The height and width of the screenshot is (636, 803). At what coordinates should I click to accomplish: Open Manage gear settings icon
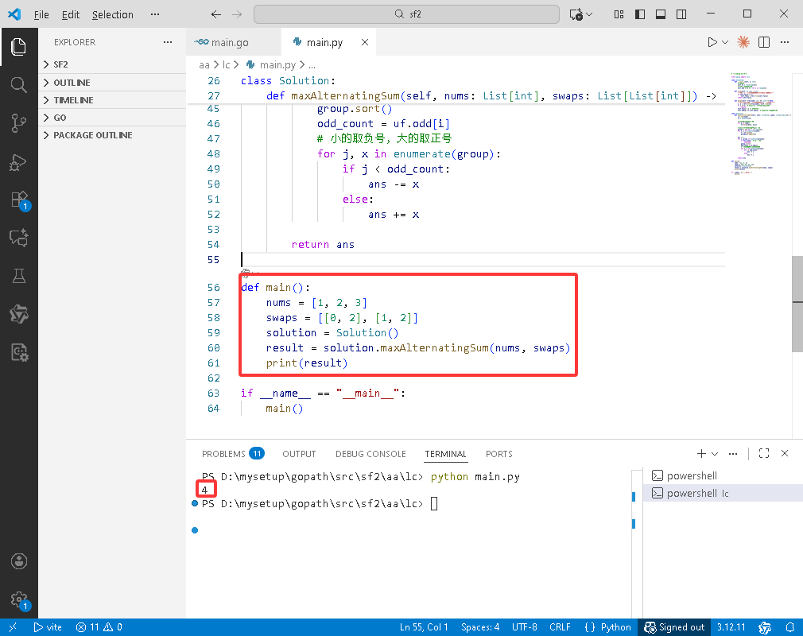19,599
